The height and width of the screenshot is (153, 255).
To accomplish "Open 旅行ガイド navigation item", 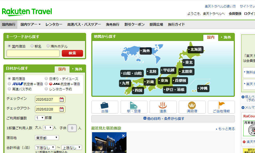I will pyautogui.click(x=176, y=24).
